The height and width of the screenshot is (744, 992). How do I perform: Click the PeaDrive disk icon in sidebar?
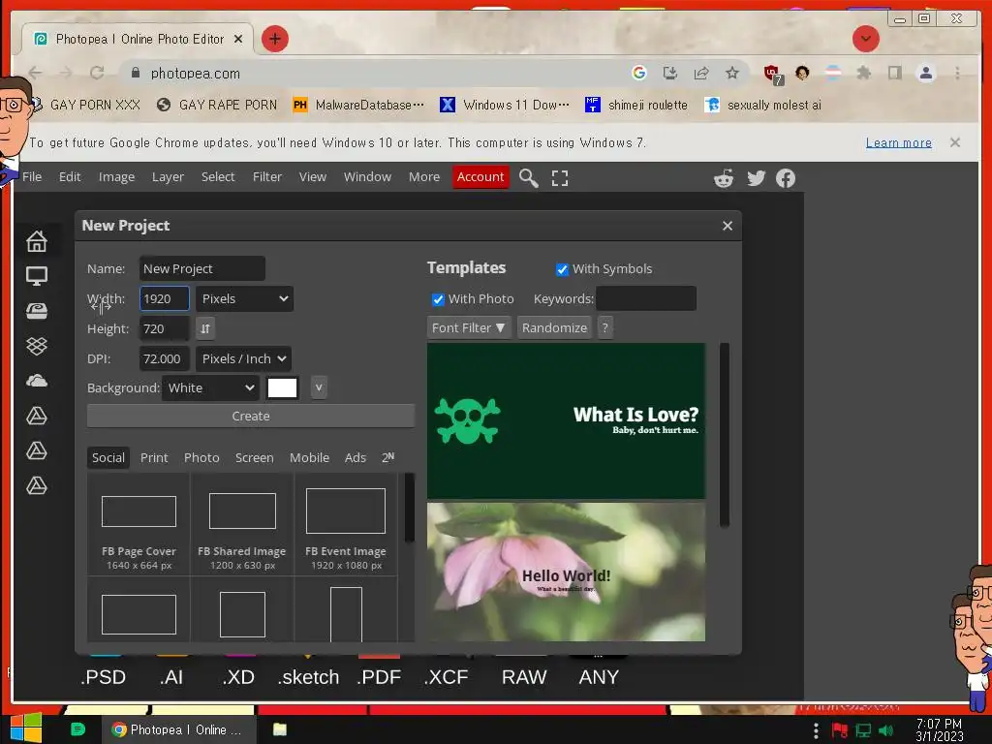(x=37, y=311)
